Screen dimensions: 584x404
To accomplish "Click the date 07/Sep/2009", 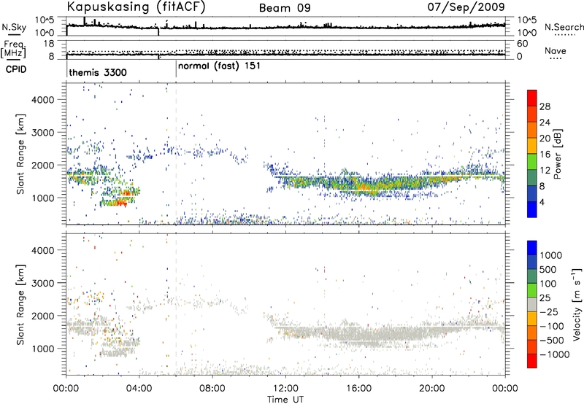I will [x=466, y=7].
